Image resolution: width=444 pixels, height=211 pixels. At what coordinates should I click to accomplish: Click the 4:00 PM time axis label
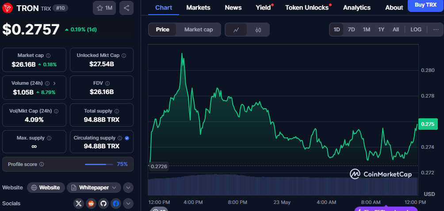click(193, 202)
